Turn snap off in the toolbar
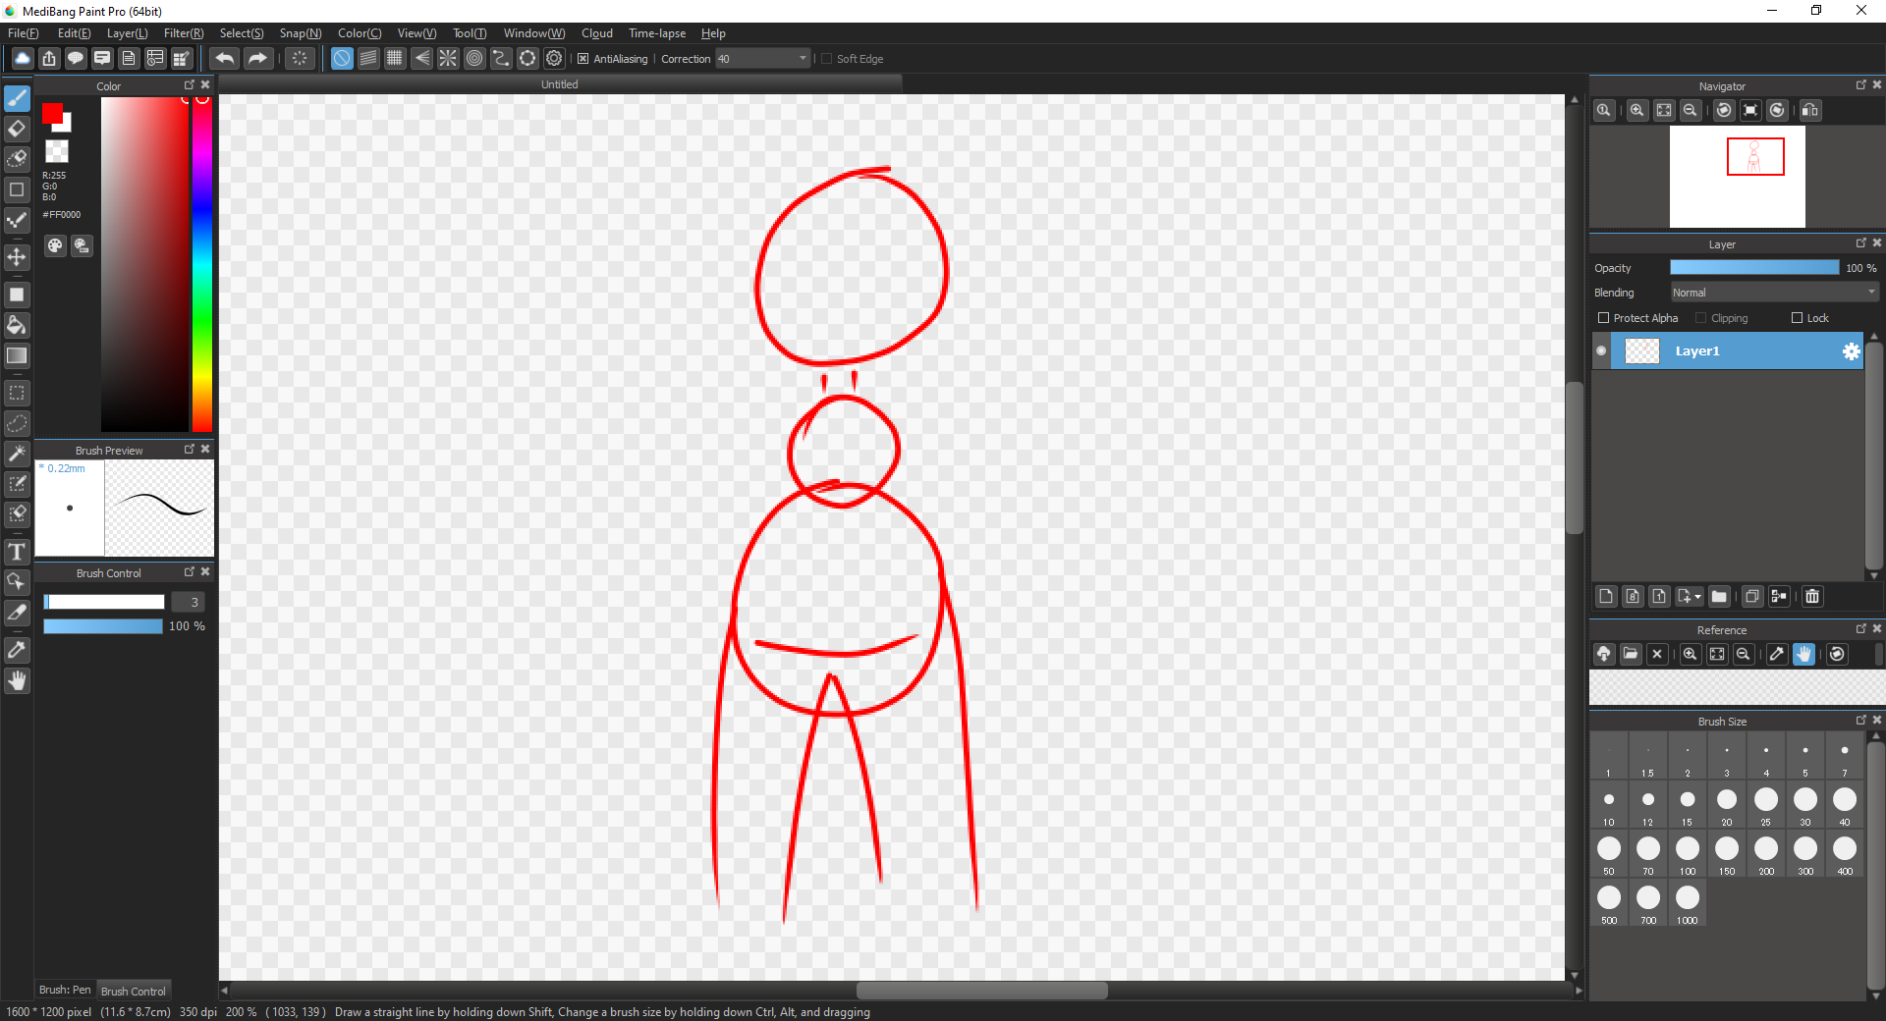 tap(342, 59)
